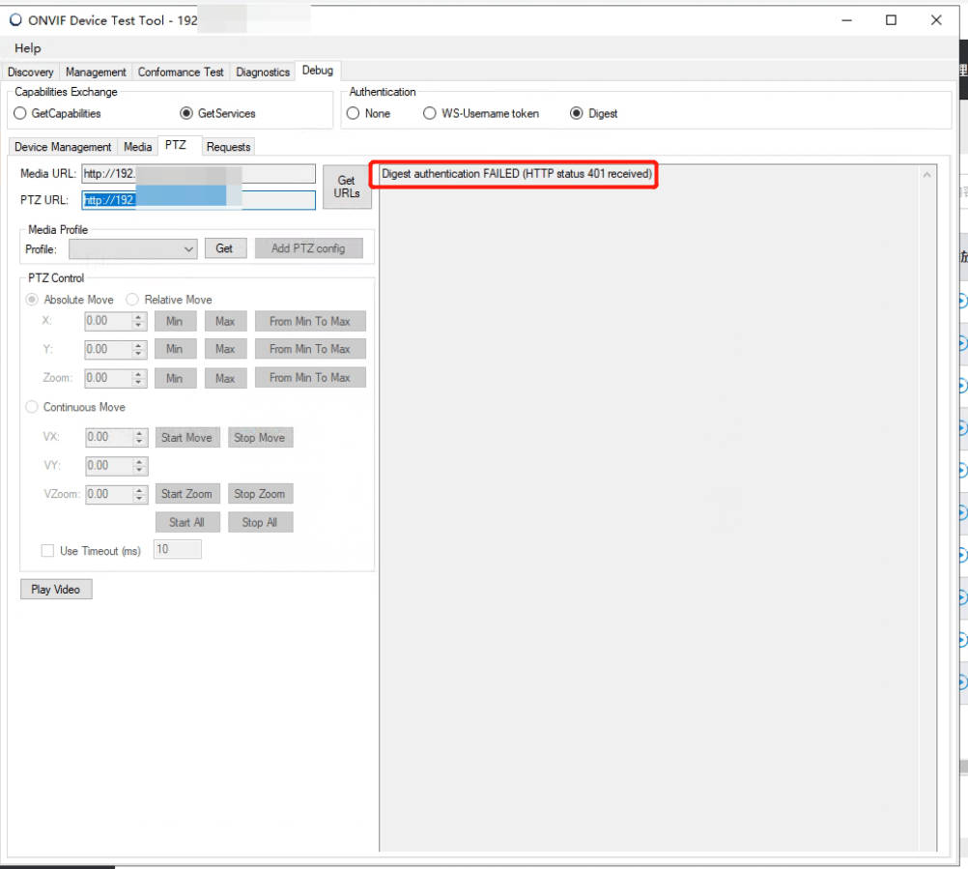
Task: Click the Get profile button
Action: click(224, 248)
